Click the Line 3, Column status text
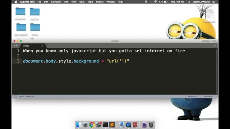 coord(26,96)
